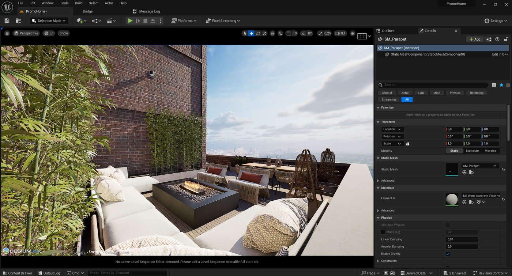Click the Worn Concrete material thumbnail
Image resolution: width=512 pixels, height=276 pixels.
(452, 199)
